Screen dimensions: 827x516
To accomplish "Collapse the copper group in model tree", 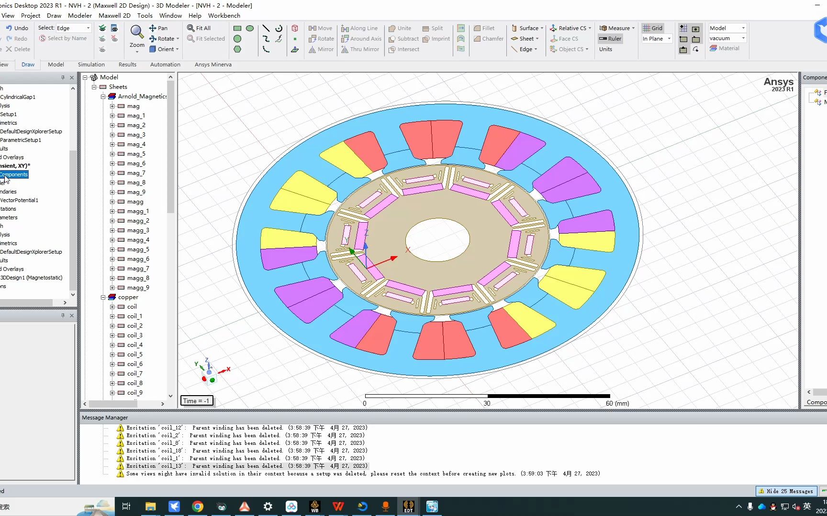I will tap(103, 297).
